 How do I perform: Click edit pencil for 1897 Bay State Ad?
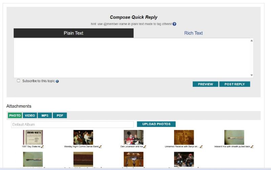point(42,147)
